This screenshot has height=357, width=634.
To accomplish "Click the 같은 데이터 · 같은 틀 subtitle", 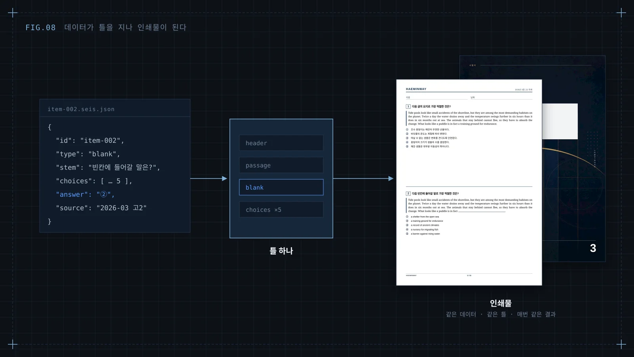I will [x=501, y=314].
